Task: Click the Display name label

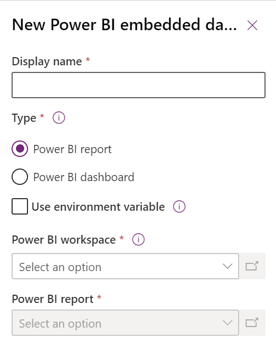Action: (47, 61)
